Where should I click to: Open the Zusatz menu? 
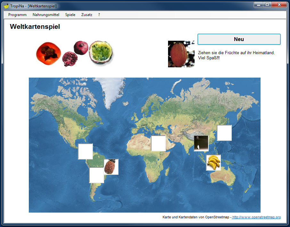pyautogui.click(x=87, y=15)
